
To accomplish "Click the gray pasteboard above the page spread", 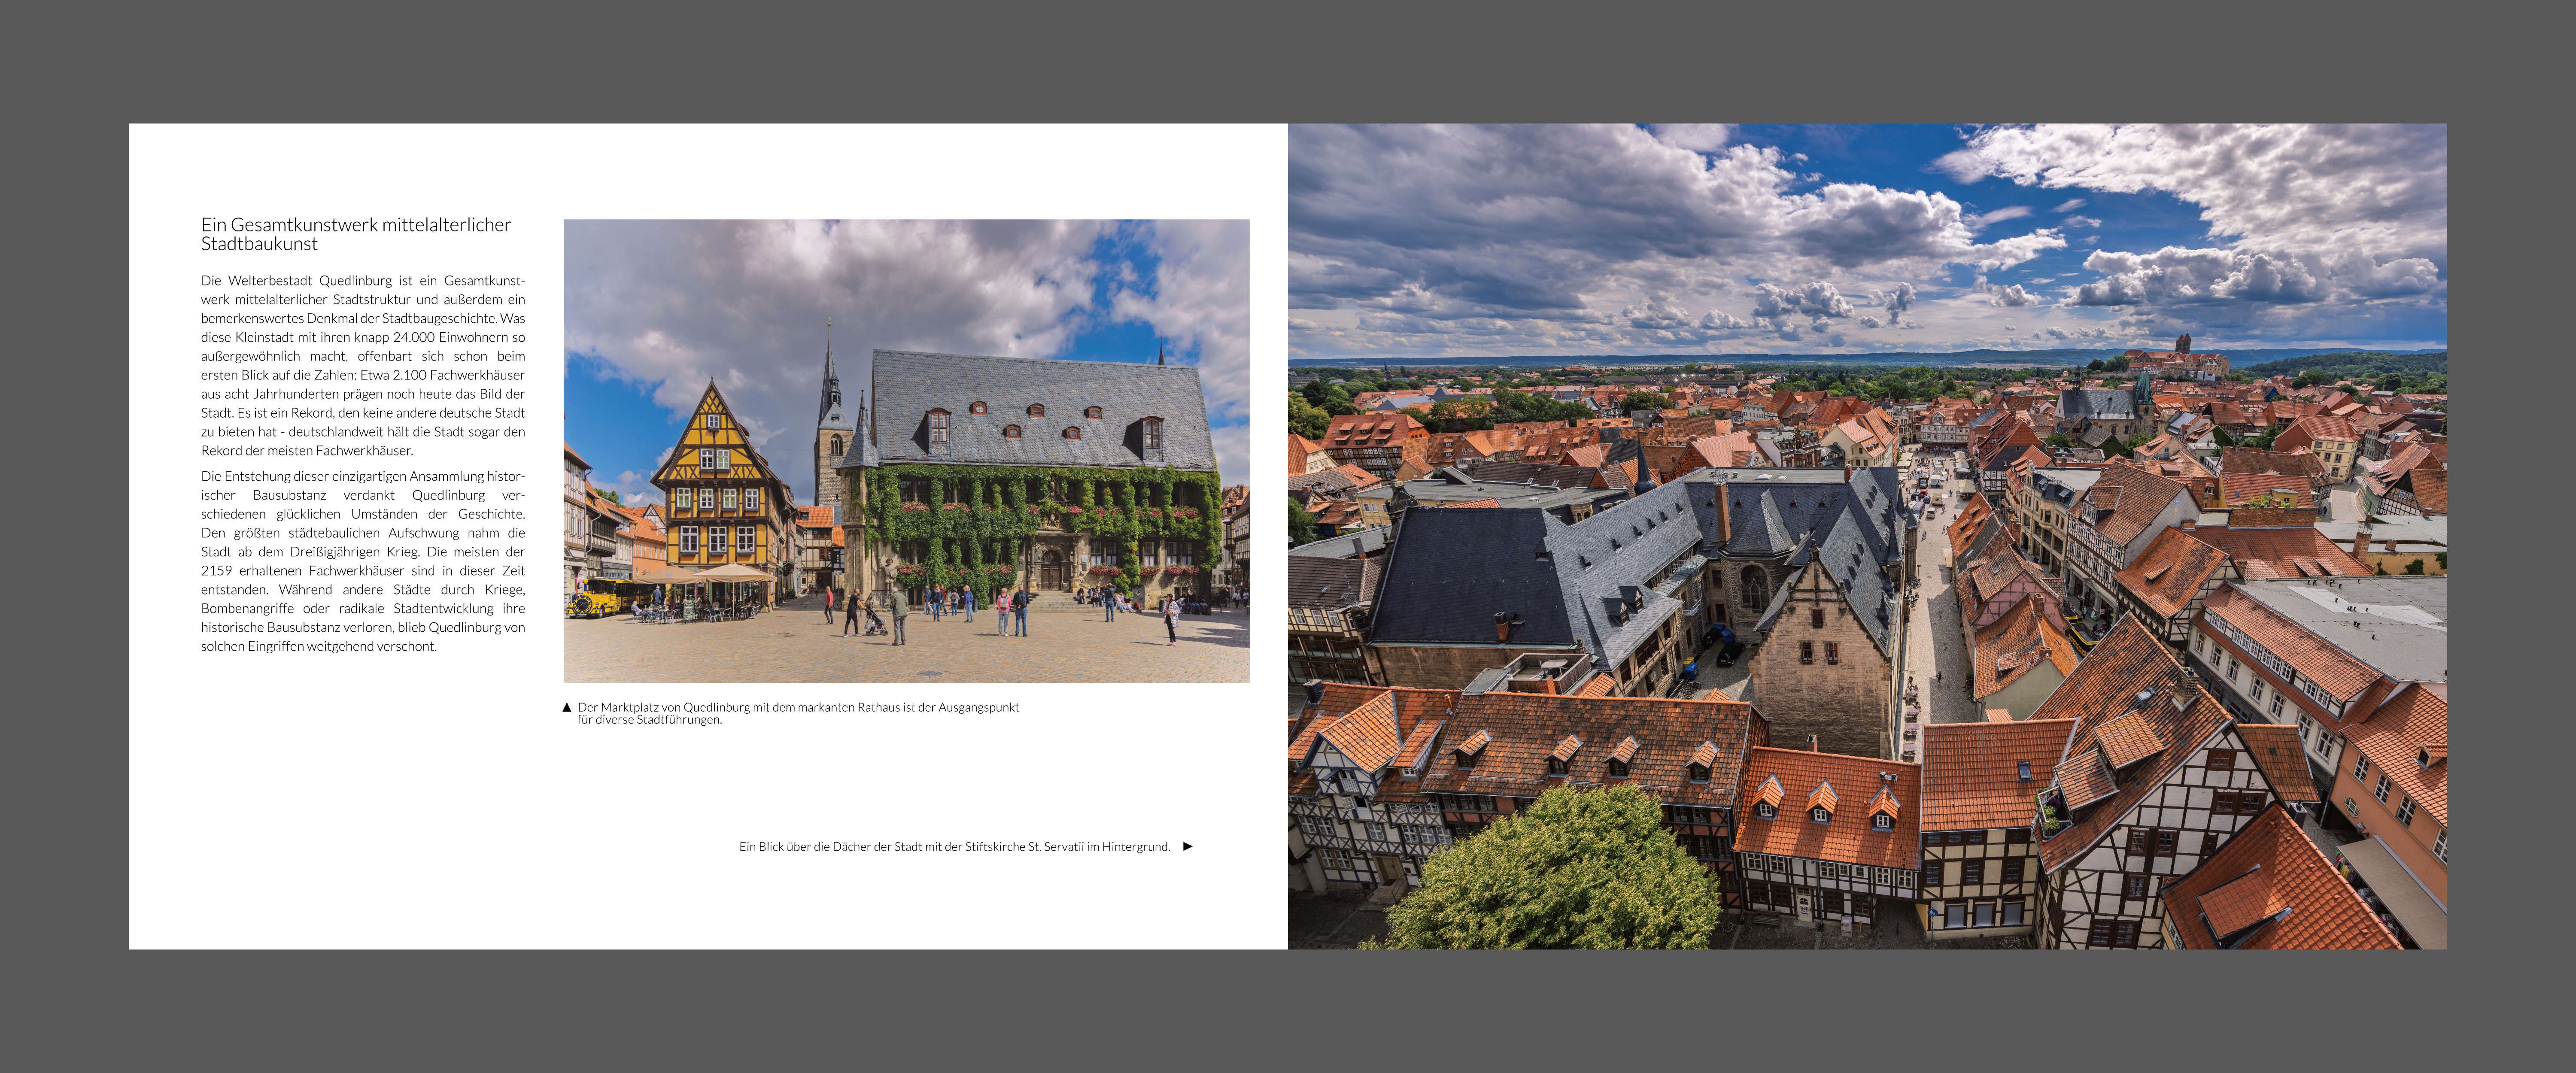I will coord(1288,60).
